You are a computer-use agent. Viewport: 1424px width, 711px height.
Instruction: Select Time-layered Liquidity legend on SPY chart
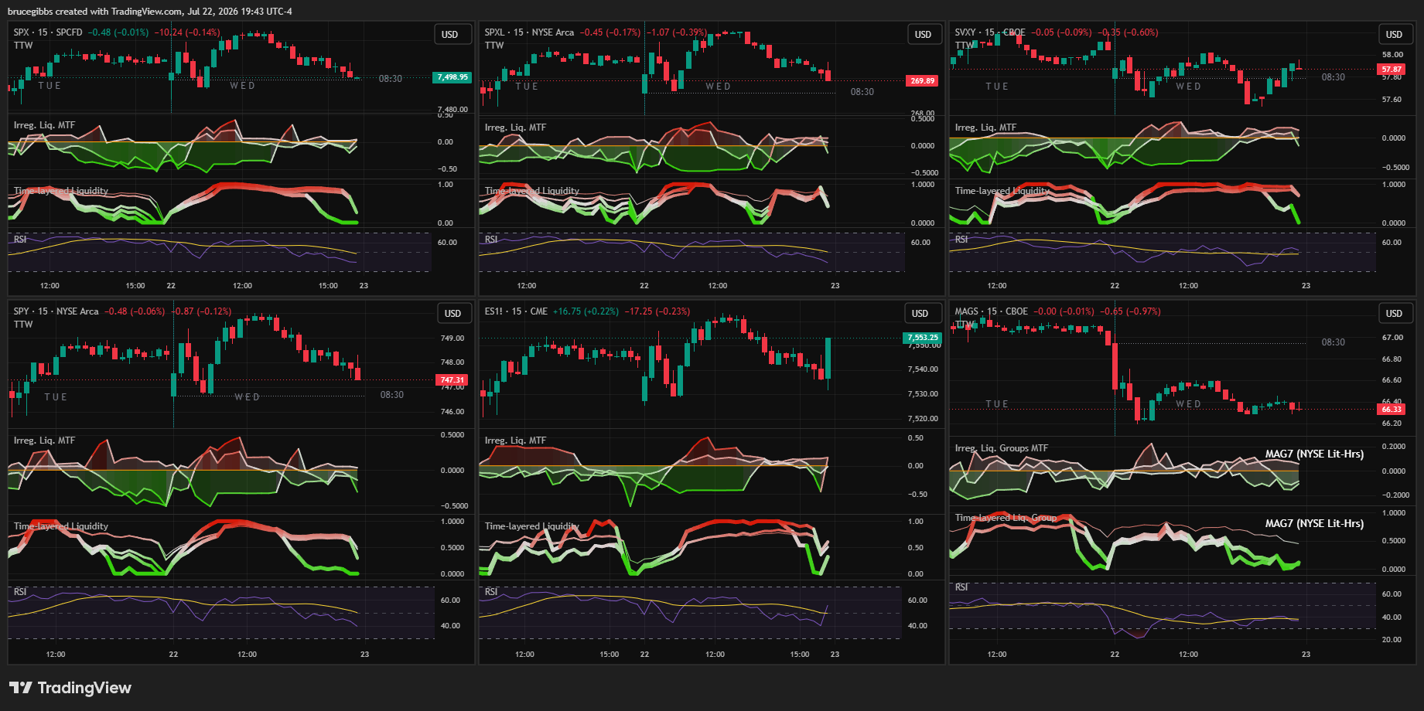tap(61, 526)
